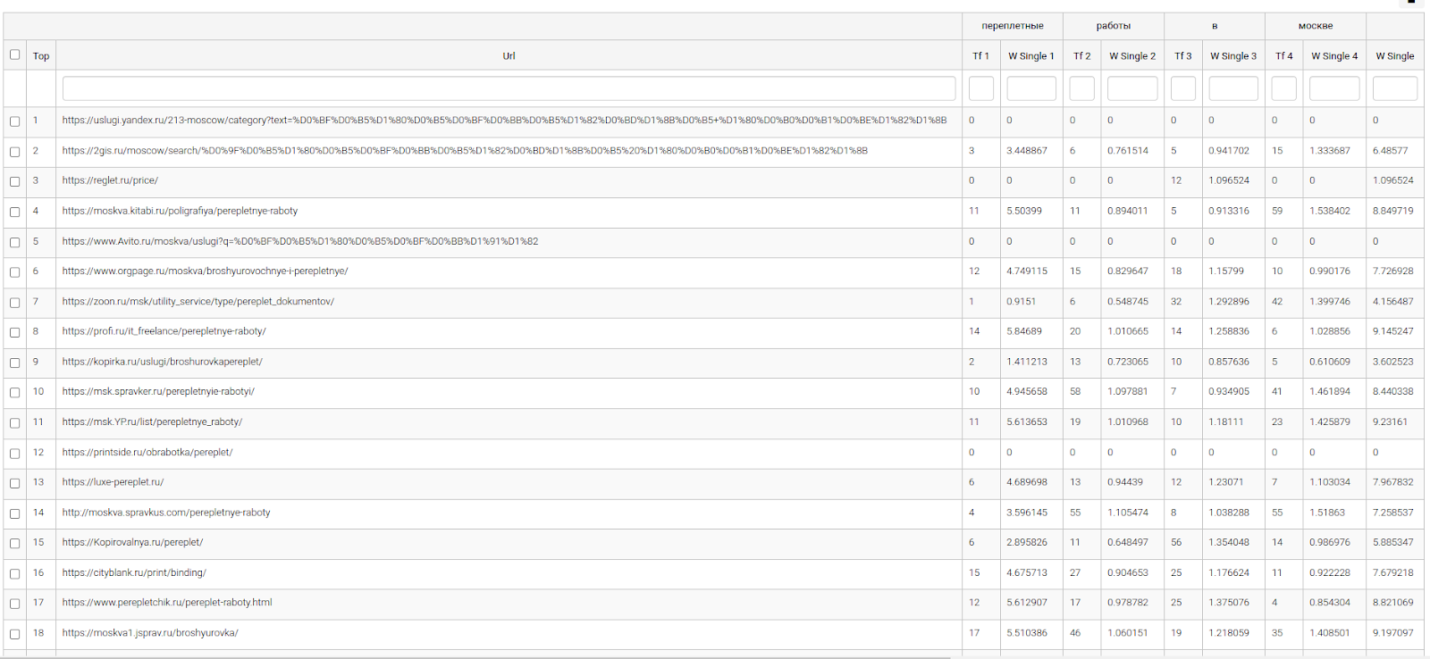The height and width of the screenshot is (659, 1430).
Task: Check the row 18 checkbox
Action: pyautogui.click(x=14, y=634)
